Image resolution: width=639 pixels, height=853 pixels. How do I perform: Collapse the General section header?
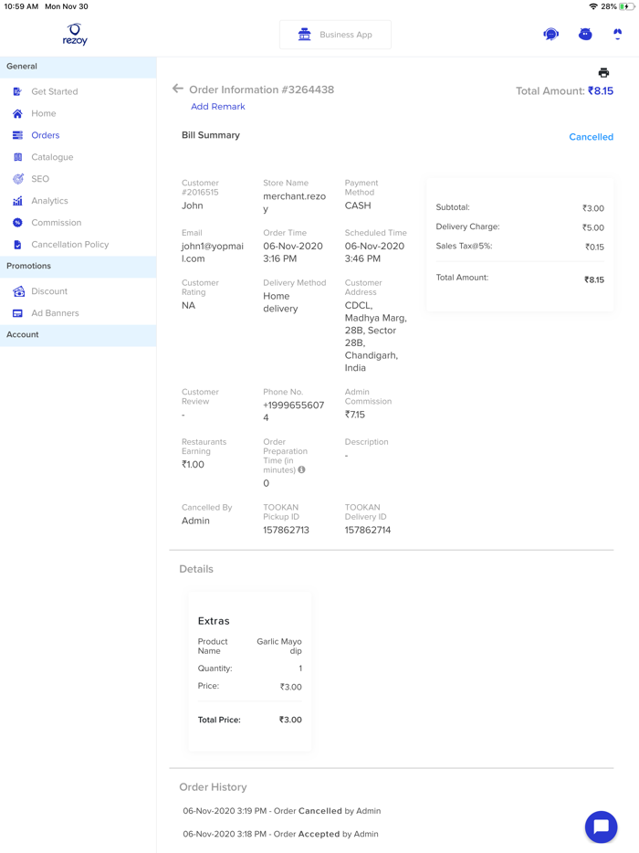pyautogui.click(x=79, y=67)
